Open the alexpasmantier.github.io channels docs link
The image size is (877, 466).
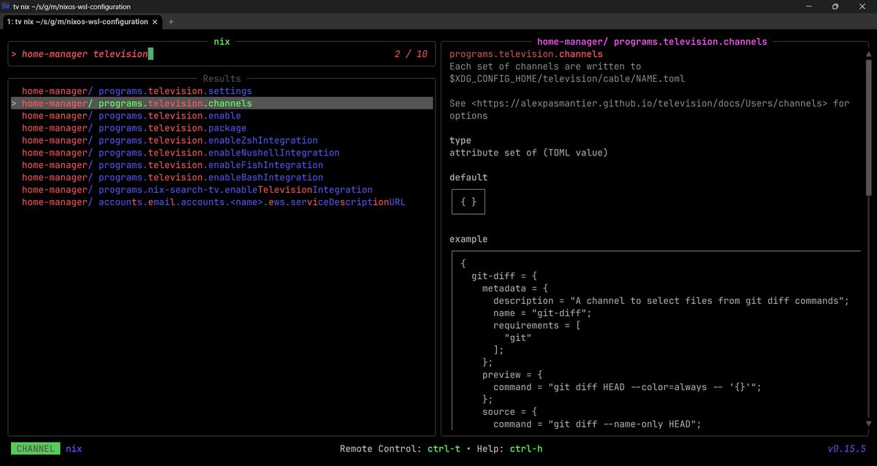click(649, 104)
